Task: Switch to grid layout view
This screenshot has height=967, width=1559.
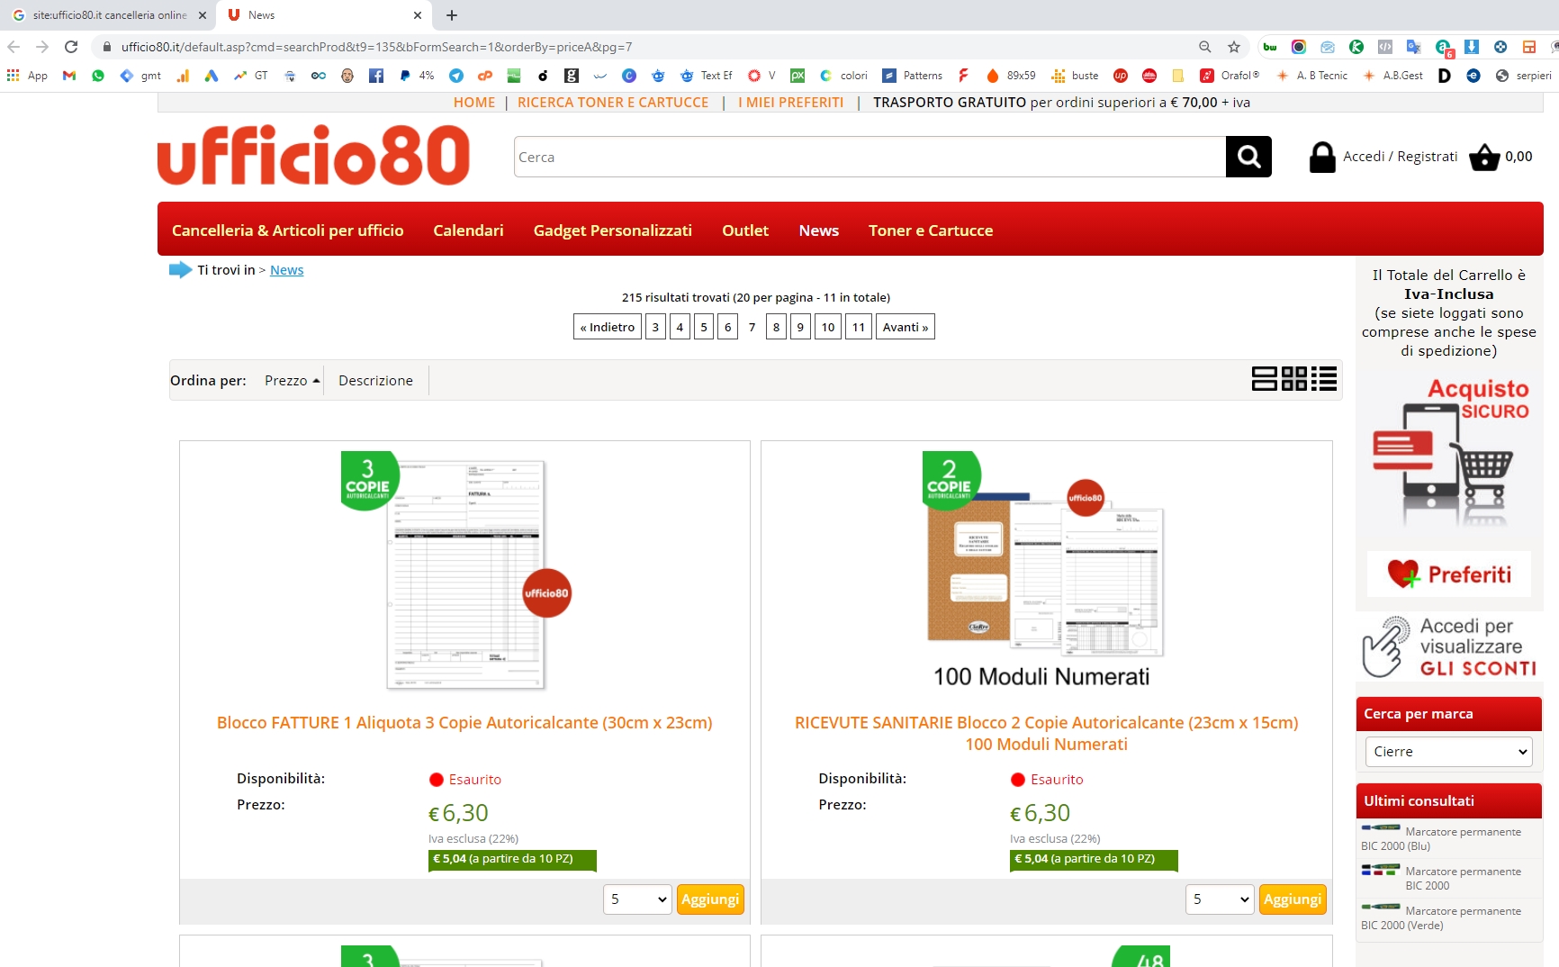Action: click(x=1294, y=379)
